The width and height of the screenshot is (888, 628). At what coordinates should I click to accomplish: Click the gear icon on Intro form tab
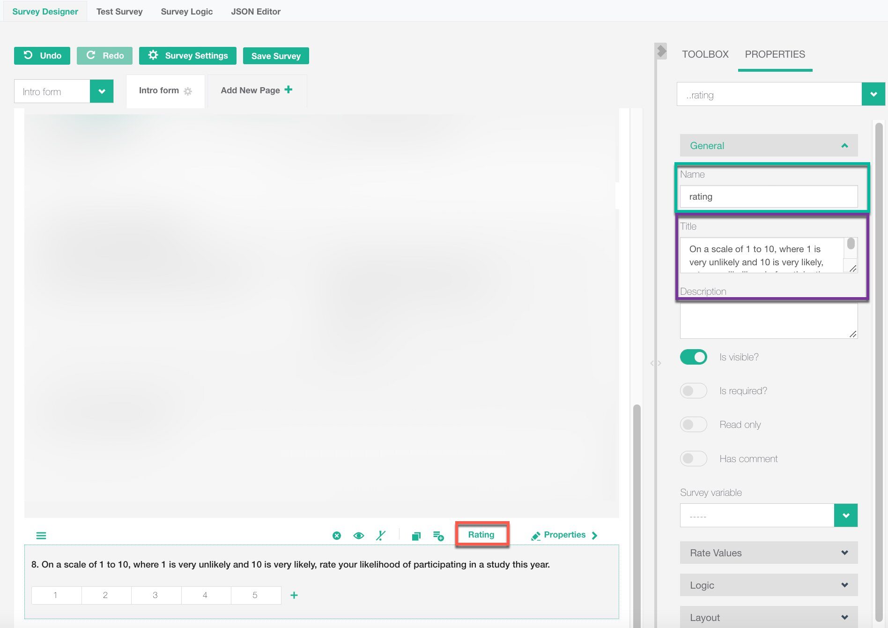188,91
